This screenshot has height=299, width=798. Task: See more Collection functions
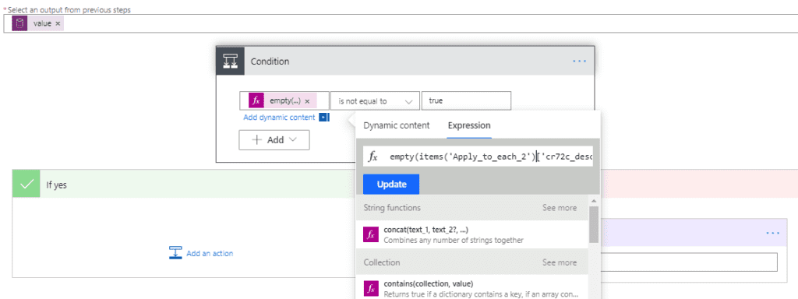[560, 263]
